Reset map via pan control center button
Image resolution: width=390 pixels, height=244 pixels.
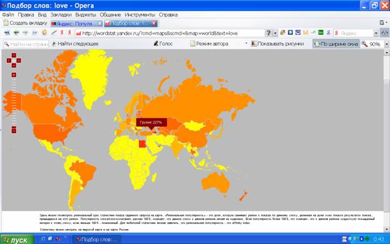[x=14, y=61]
